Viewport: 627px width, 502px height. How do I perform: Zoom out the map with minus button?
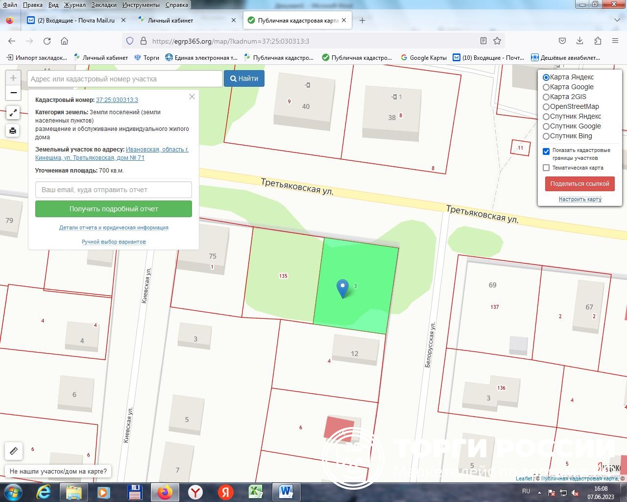click(x=13, y=93)
